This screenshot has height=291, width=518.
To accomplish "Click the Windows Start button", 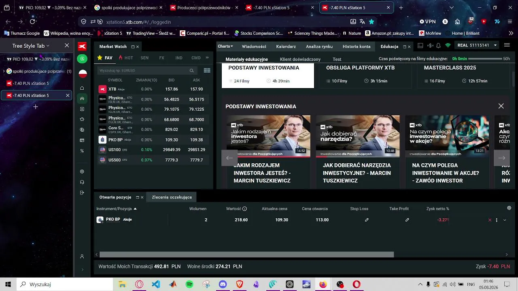I will tap(8, 285).
